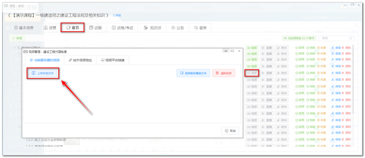Delete the top chapter row (删除)
365x158 pixels.
[346, 48]
